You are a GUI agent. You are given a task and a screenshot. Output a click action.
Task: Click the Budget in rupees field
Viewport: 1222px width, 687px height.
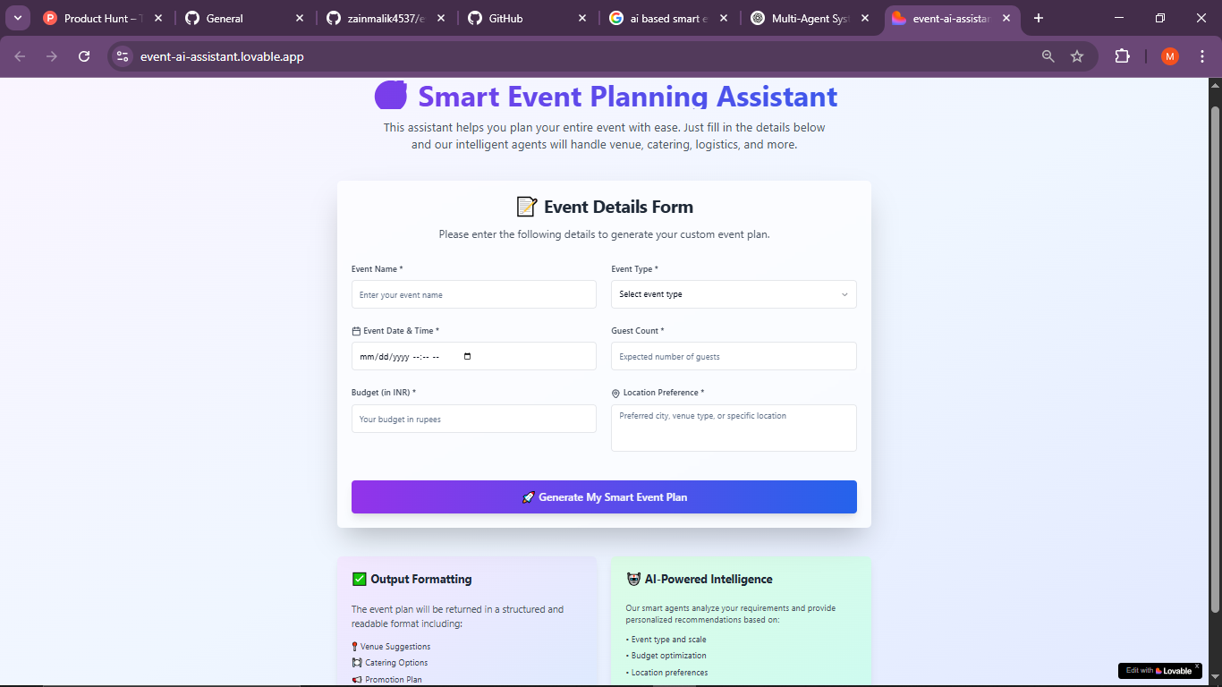(x=473, y=419)
